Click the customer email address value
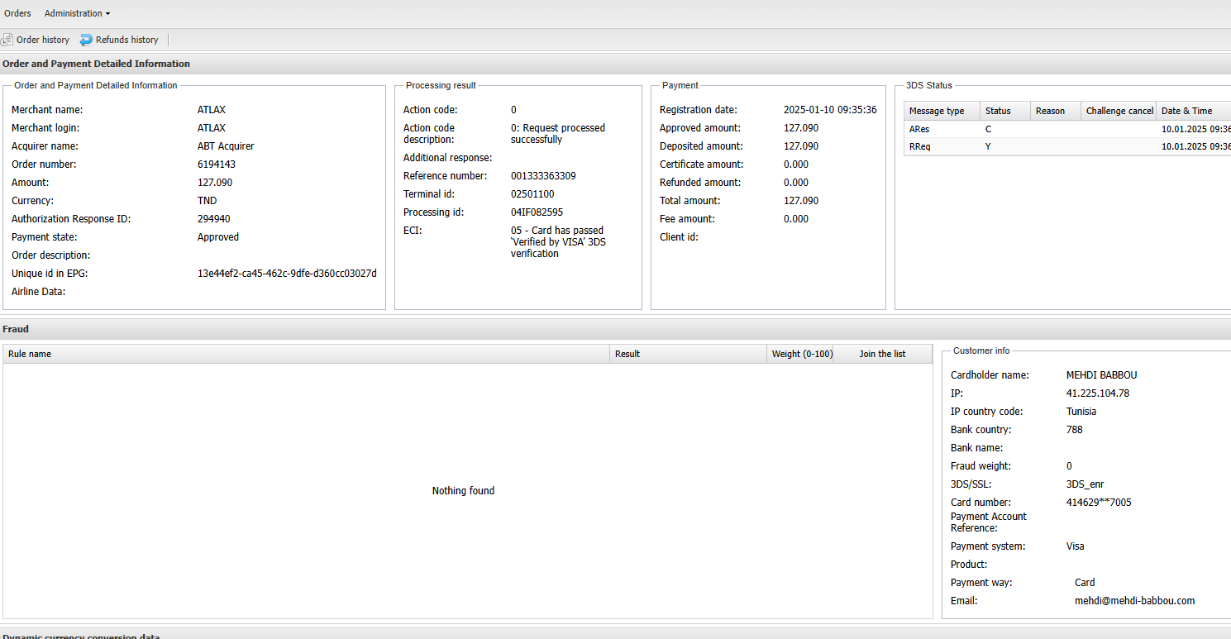This screenshot has width=1231, height=639. tap(1134, 601)
